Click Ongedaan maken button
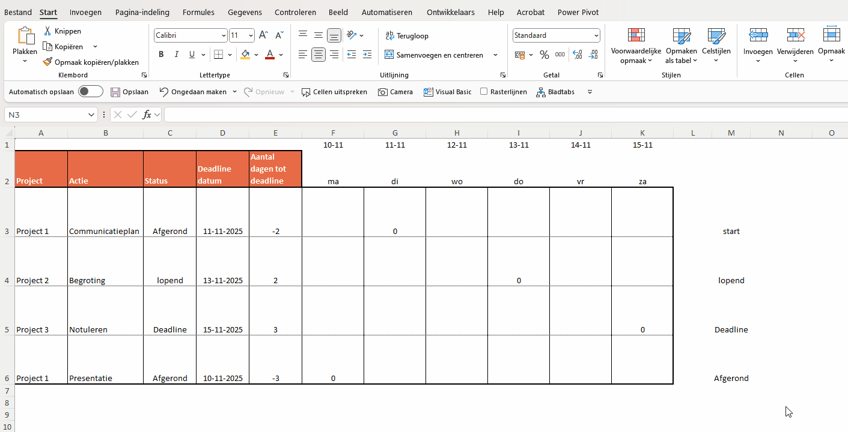 click(193, 92)
